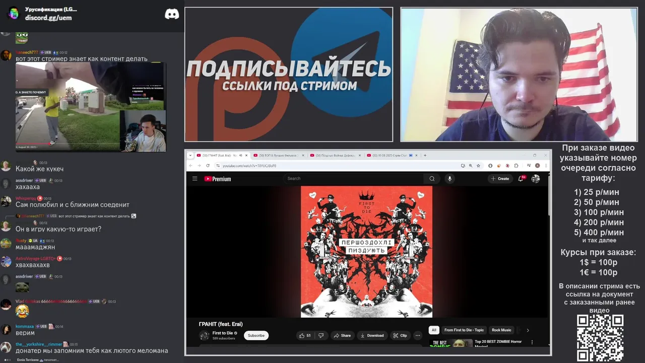Click the Discord server avatar icon
The width and height of the screenshot is (645, 363).
coord(14,13)
